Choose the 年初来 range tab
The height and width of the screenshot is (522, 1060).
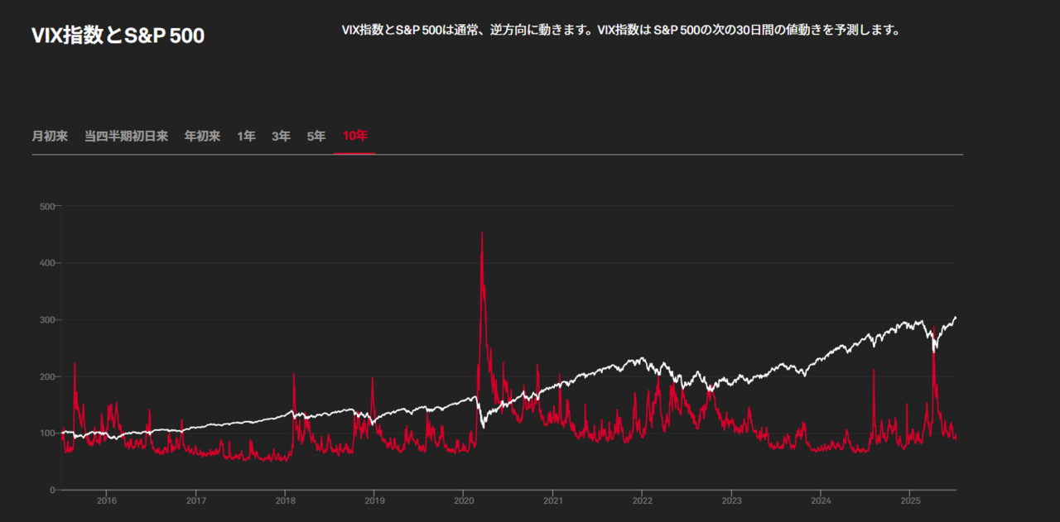(x=202, y=136)
